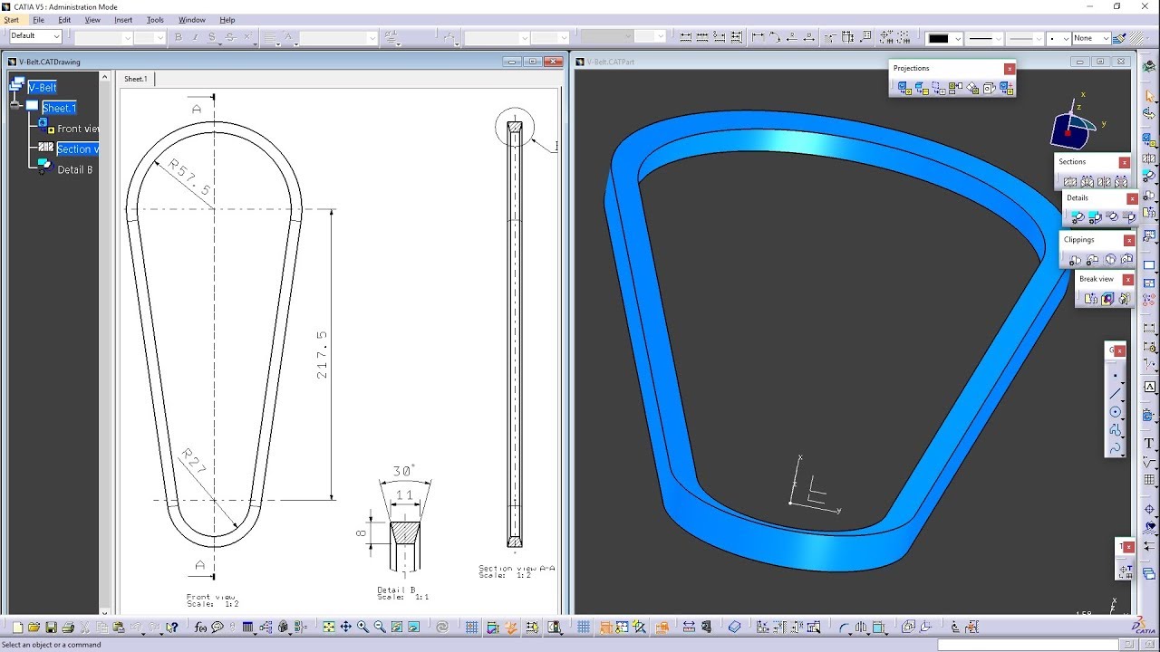Select the Pan tool icon

point(345,627)
